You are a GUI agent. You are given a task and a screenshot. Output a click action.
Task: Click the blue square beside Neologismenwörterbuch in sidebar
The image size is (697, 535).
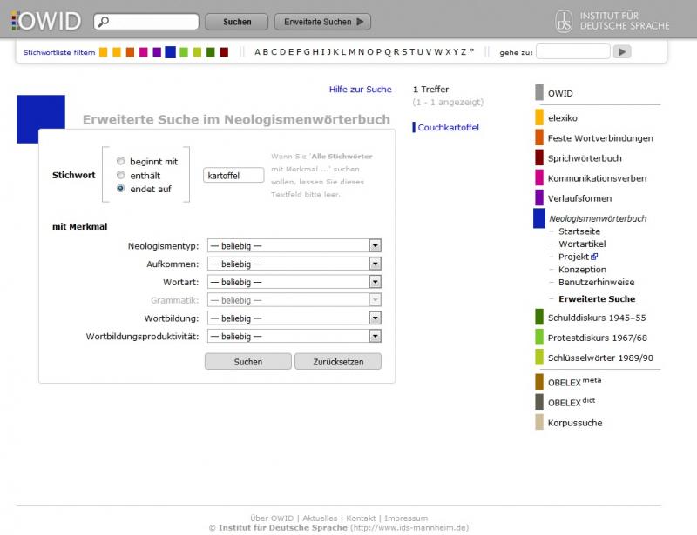pos(539,218)
